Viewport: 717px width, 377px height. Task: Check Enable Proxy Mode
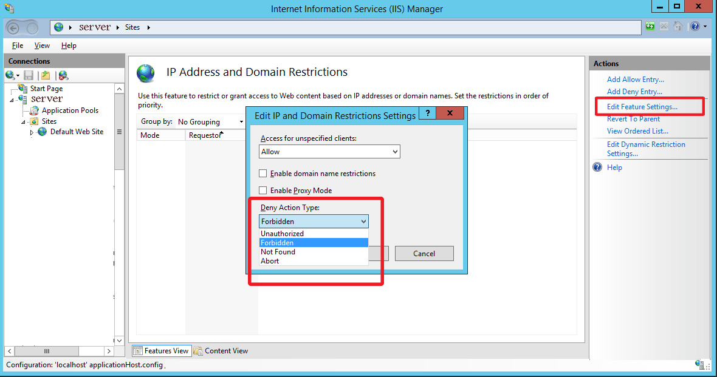(263, 190)
